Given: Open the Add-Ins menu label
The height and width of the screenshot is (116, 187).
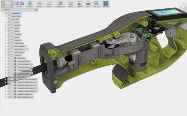Looking at the screenshot, I should pos(96,7).
